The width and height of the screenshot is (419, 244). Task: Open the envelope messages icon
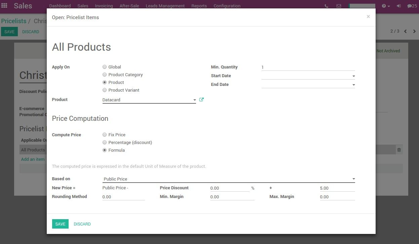[339, 6]
